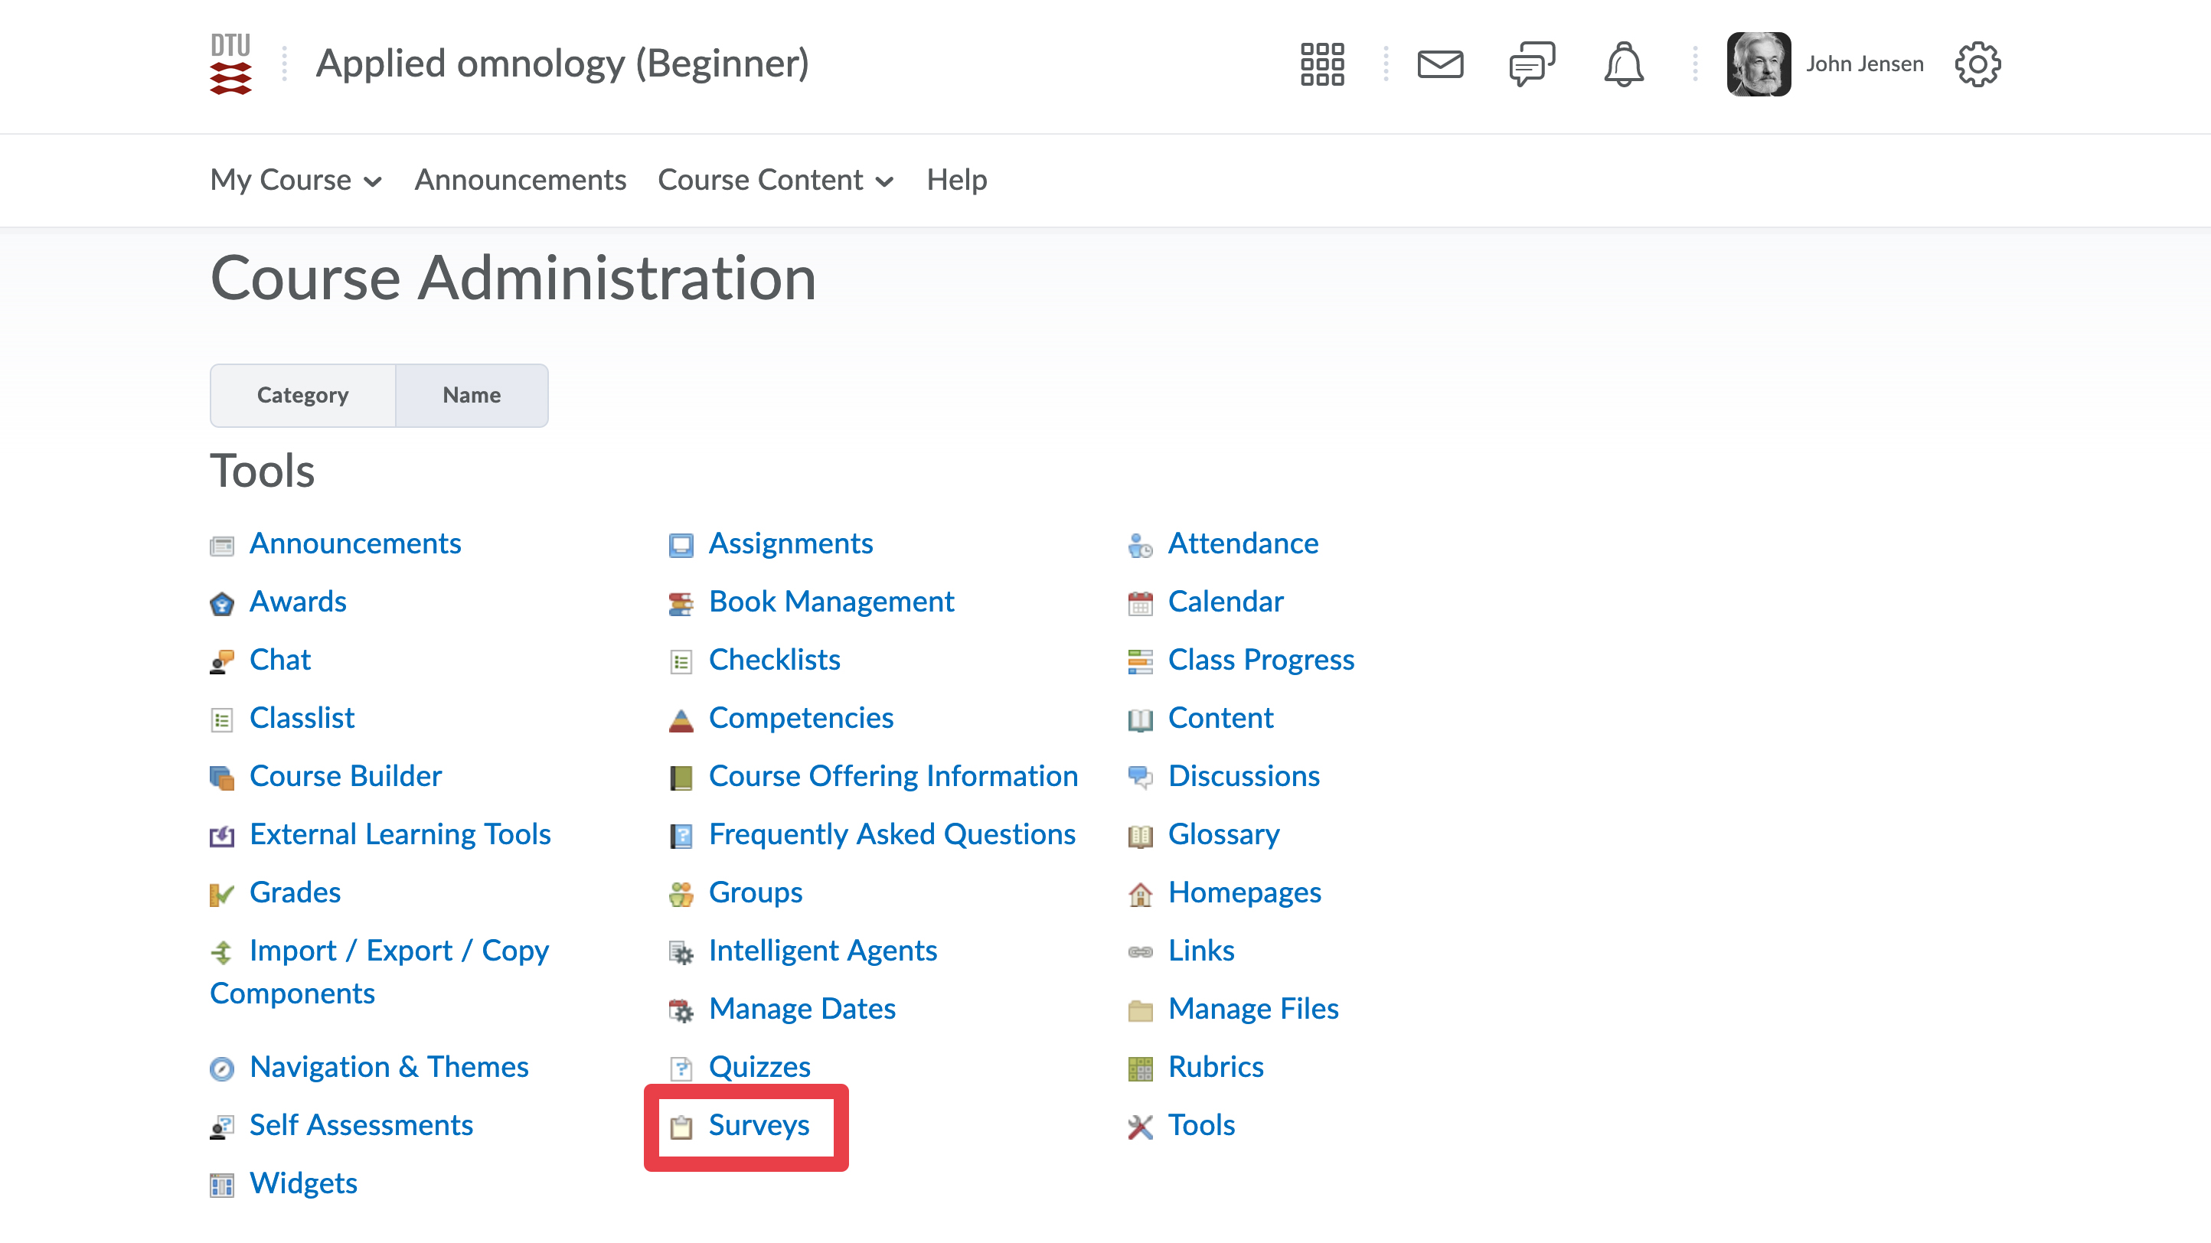
Task: Open subscription alerts chat bubbles icon
Action: pyautogui.click(x=1531, y=64)
